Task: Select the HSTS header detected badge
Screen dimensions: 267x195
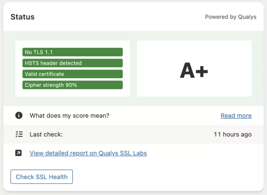Action: pyautogui.click(x=72, y=63)
